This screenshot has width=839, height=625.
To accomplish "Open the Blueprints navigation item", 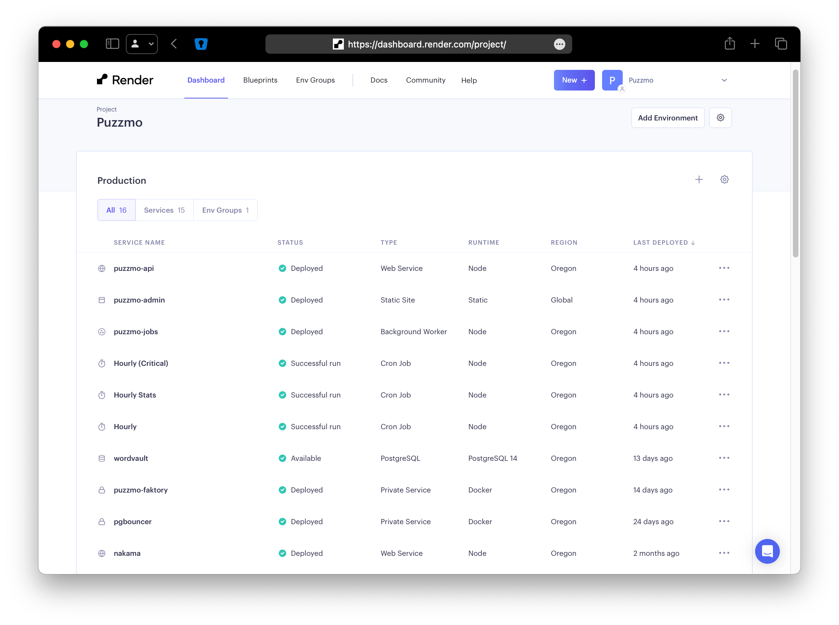I will (x=260, y=80).
